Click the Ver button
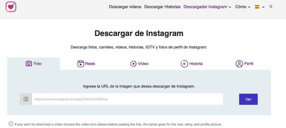This screenshot has width=286, height=128. (x=249, y=99)
